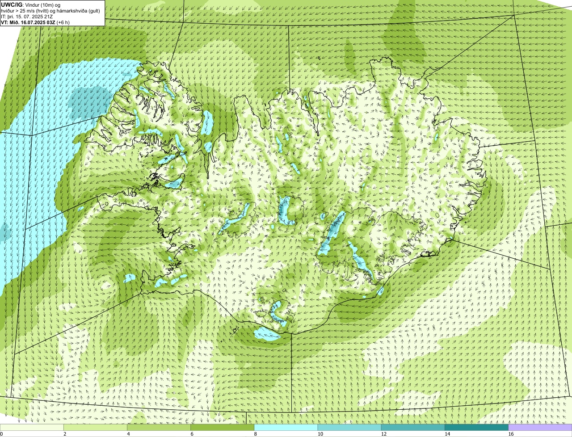Viewport: 572px width, 437px height.
Task: Click the "VT: Mið. 16.07.2025 03Z (+6 h)" line
Action: click(x=35, y=22)
